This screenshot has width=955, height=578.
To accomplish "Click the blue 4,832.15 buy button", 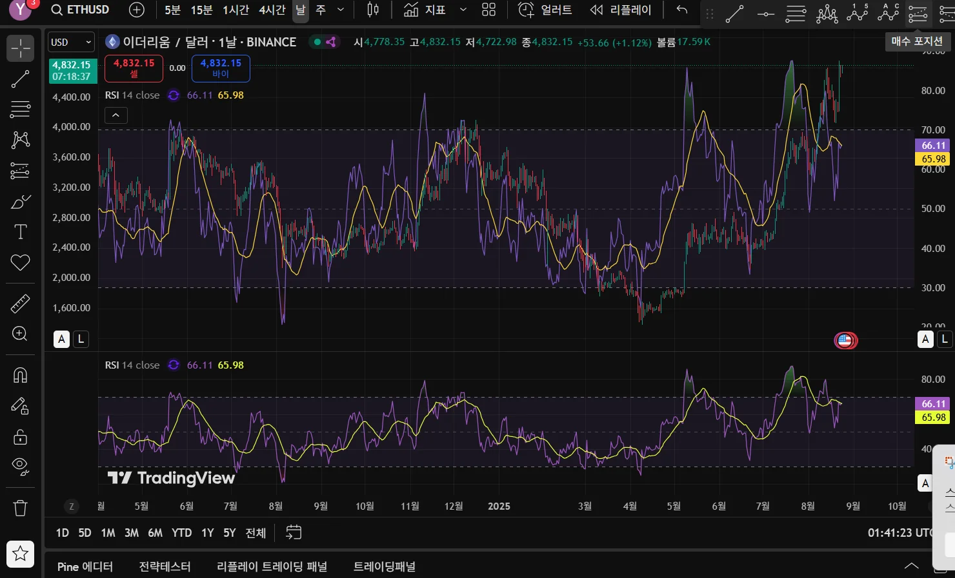I will (x=221, y=68).
